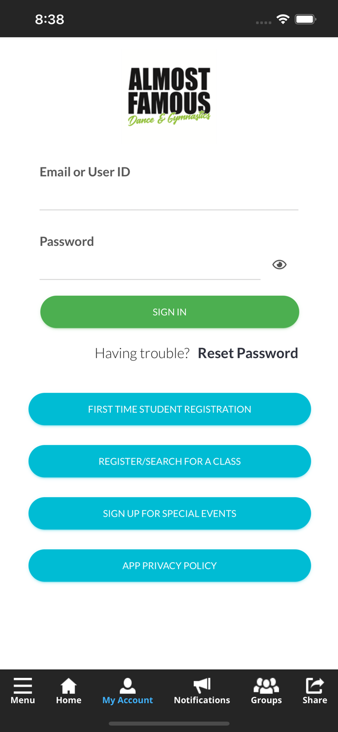The width and height of the screenshot is (338, 732).
Task: View the App Privacy Policy
Action: [170, 566]
